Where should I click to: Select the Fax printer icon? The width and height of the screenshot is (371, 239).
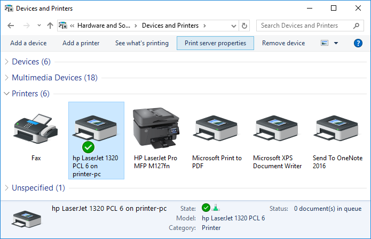(36, 129)
